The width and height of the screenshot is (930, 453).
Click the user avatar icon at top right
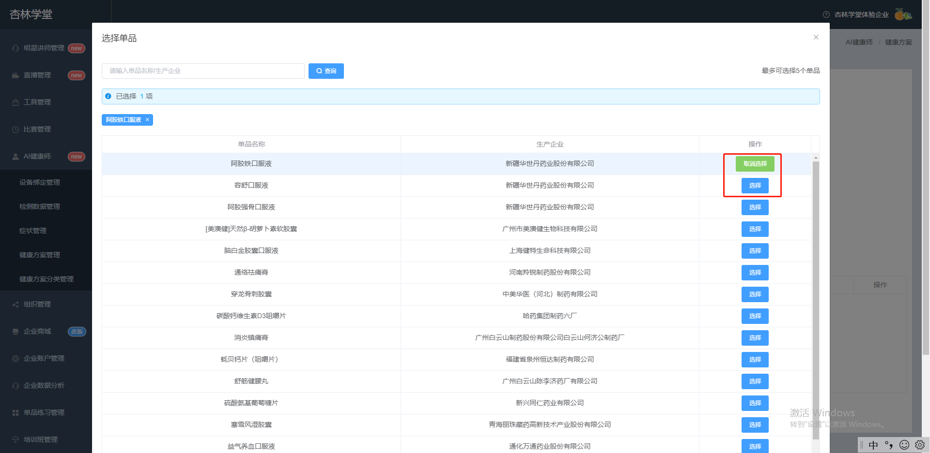pyautogui.click(x=903, y=15)
